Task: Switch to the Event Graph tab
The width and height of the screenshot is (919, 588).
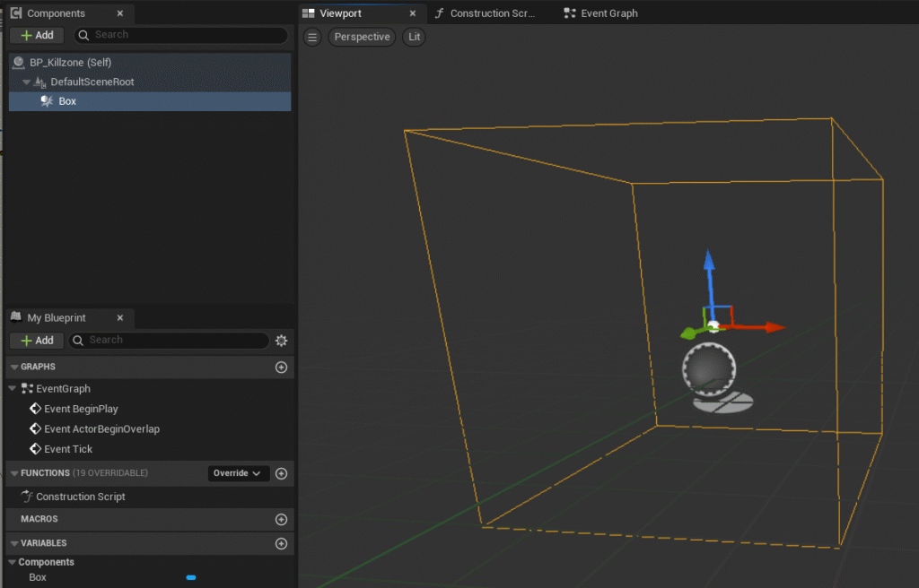Action: pos(600,13)
